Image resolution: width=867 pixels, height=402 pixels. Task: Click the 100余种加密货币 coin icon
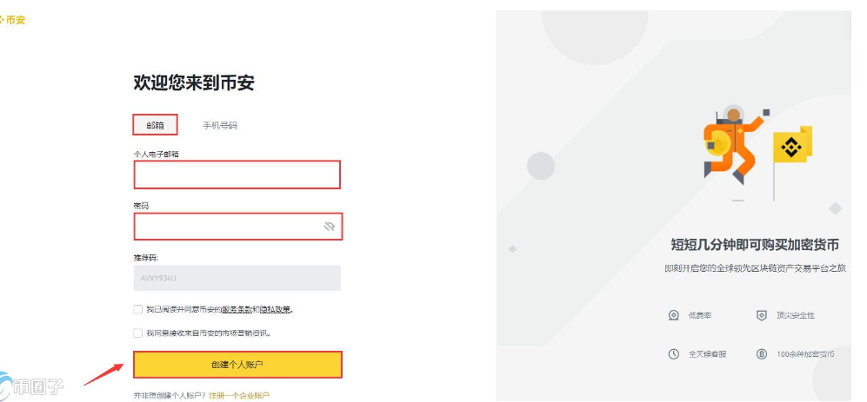coord(761,354)
